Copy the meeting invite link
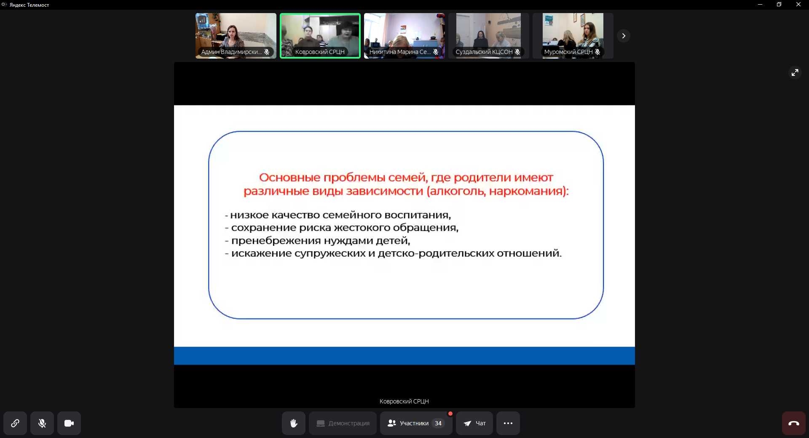This screenshot has height=438, width=809. (x=15, y=423)
